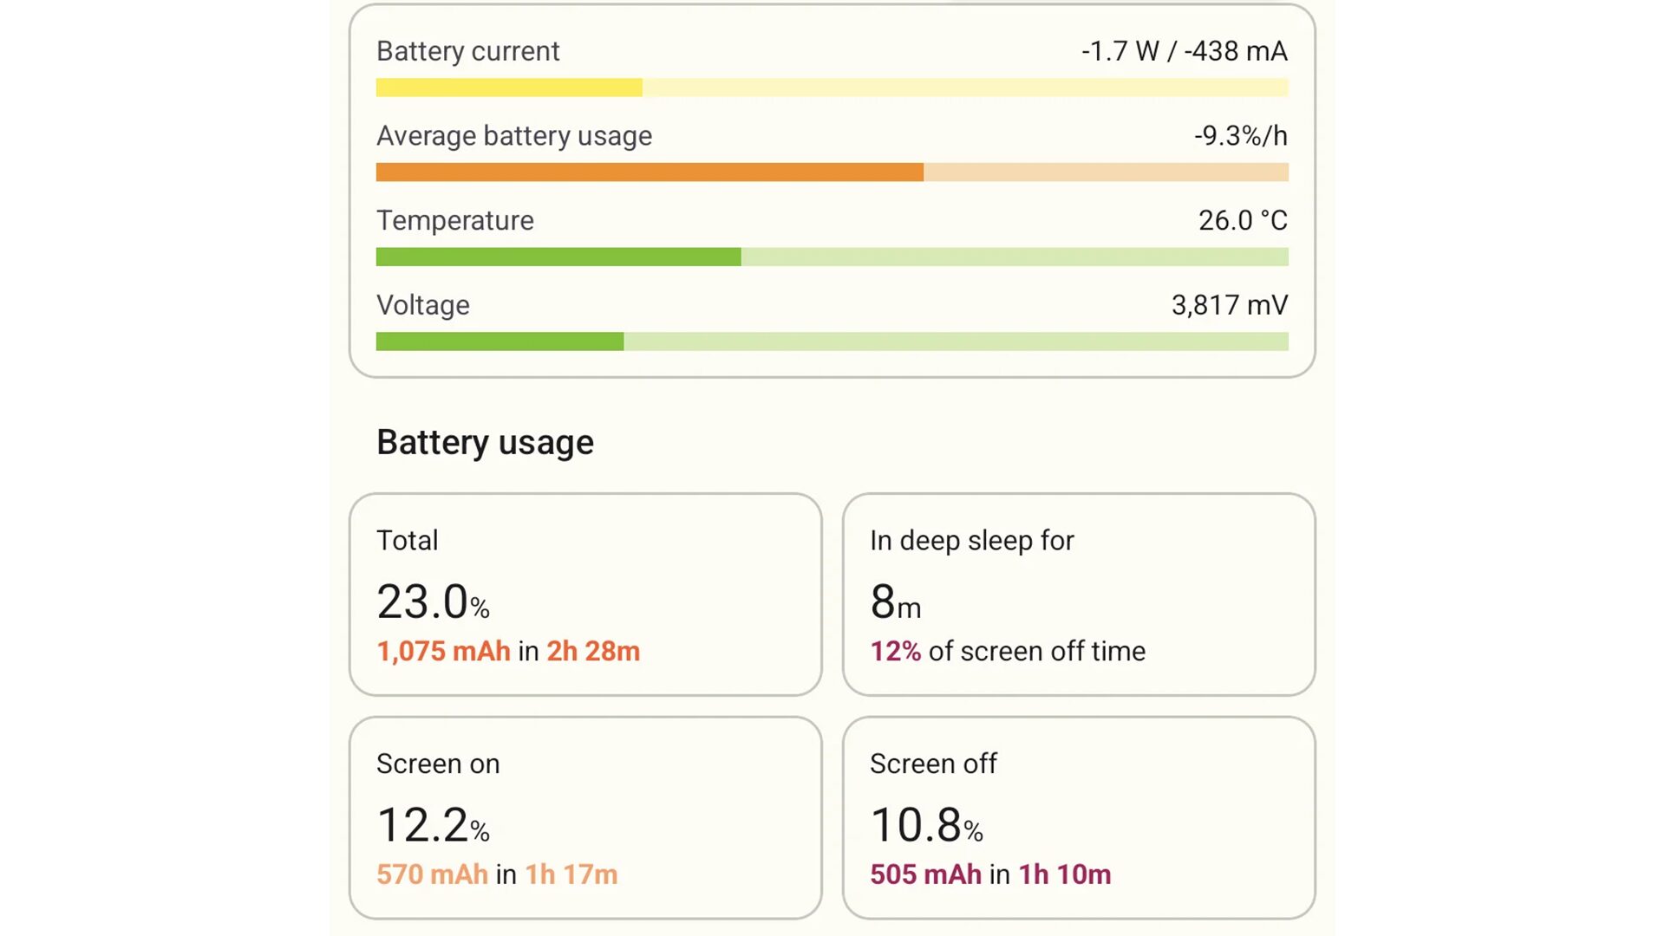
Task: Click the yellow Battery current progress bar
Action: (x=832, y=88)
